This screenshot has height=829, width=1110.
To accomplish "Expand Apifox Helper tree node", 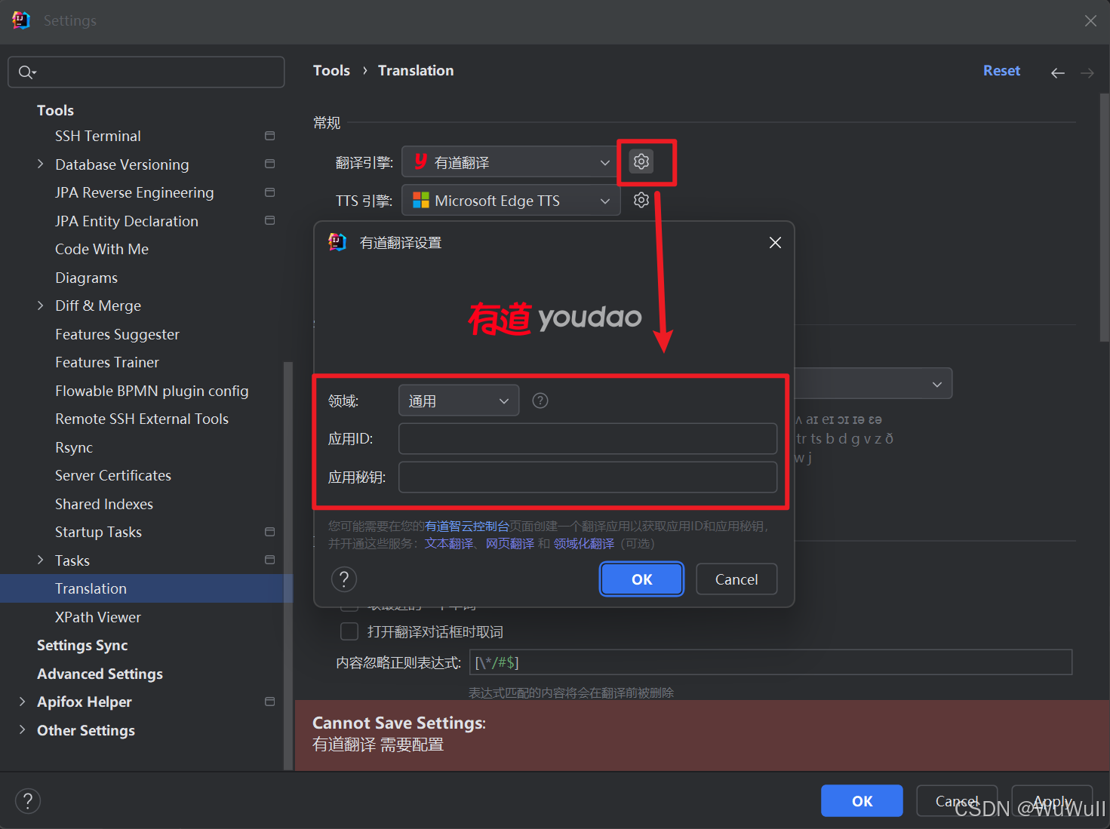I will click(23, 702).
